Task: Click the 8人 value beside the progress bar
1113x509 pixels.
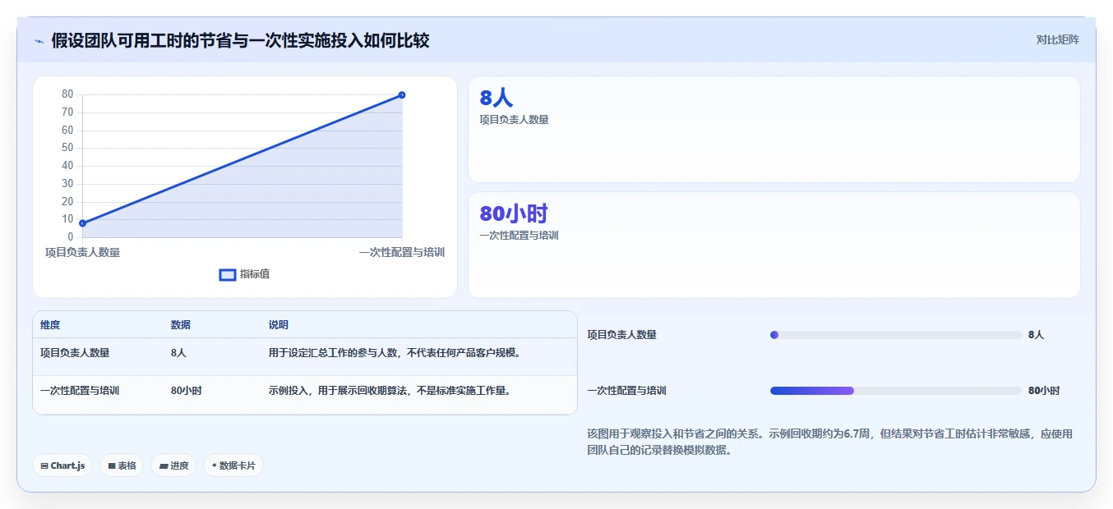Action: [x=1036, y=335]
